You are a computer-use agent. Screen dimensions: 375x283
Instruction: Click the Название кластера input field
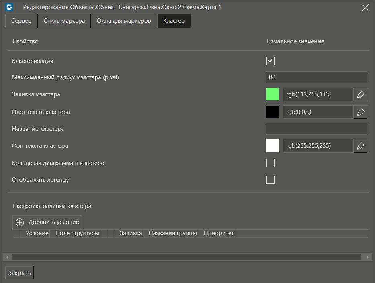click(x=316, y=129)
